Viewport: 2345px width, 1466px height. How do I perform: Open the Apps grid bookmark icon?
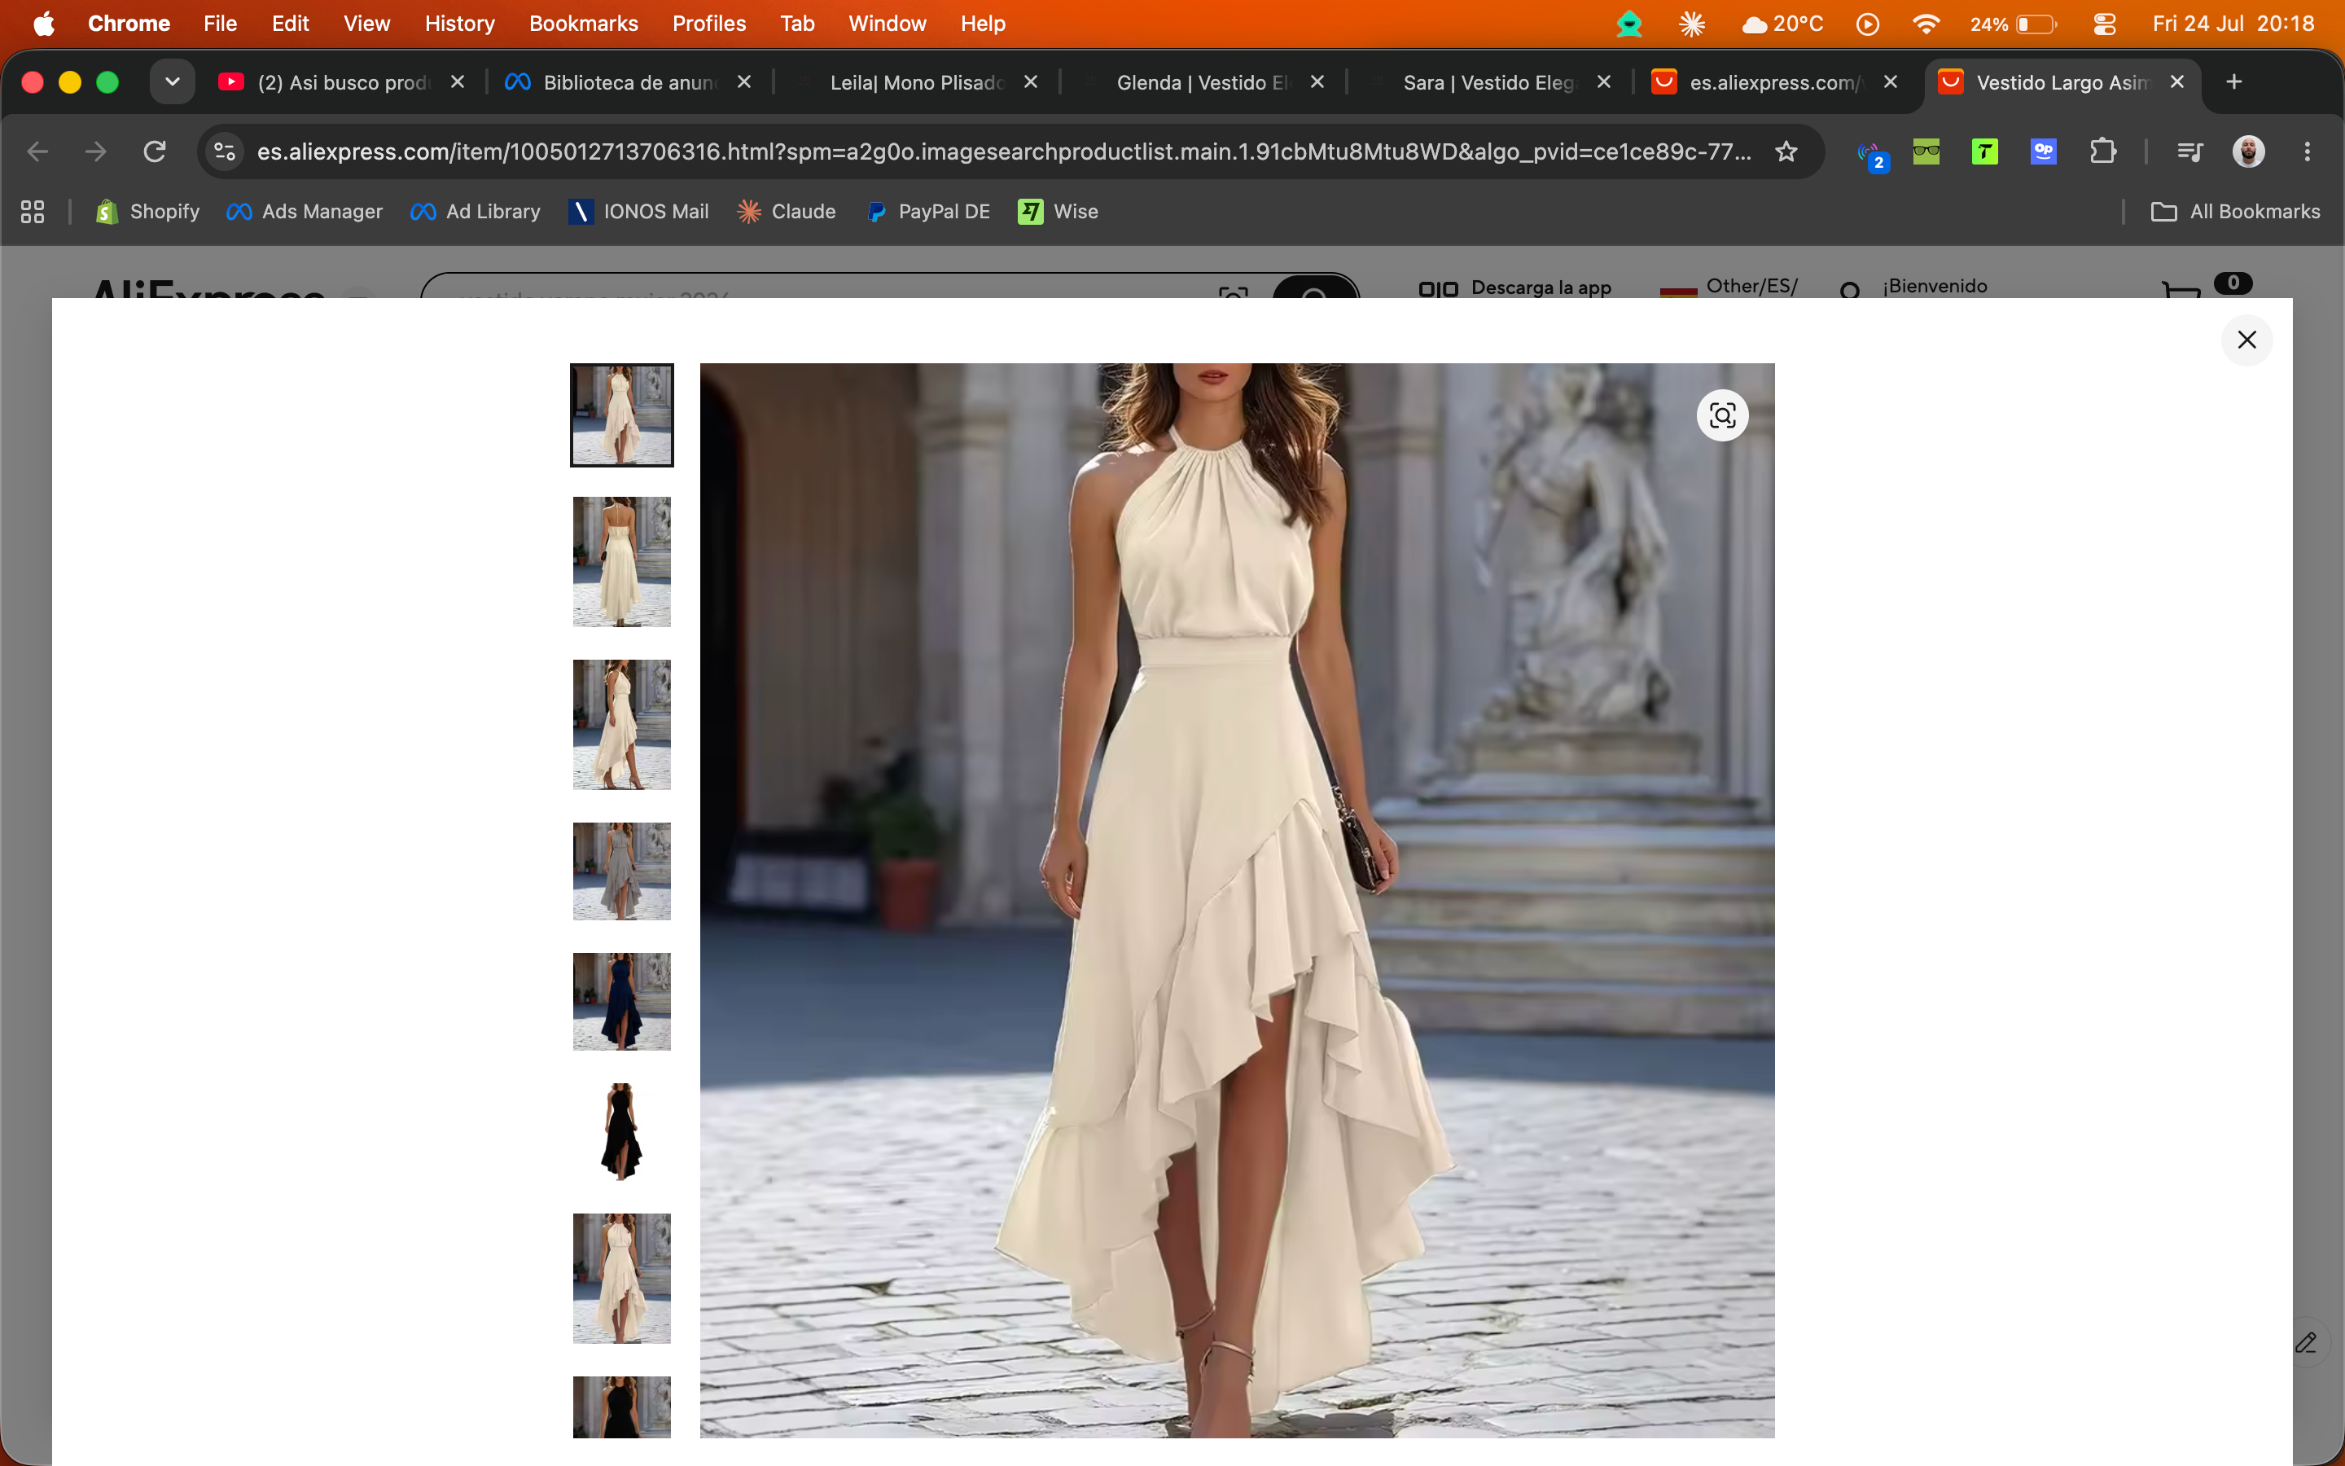click(33, 212)
